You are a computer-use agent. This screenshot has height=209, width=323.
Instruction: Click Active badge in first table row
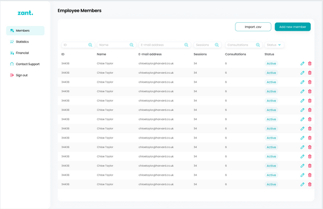tap(271, 64)
